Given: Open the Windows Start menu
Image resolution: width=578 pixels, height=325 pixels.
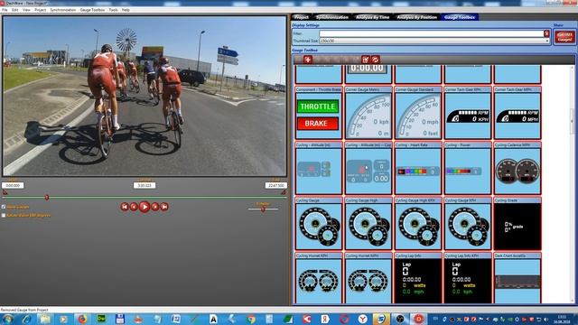Looking at the screenshot, I should [x=8, y=319].
